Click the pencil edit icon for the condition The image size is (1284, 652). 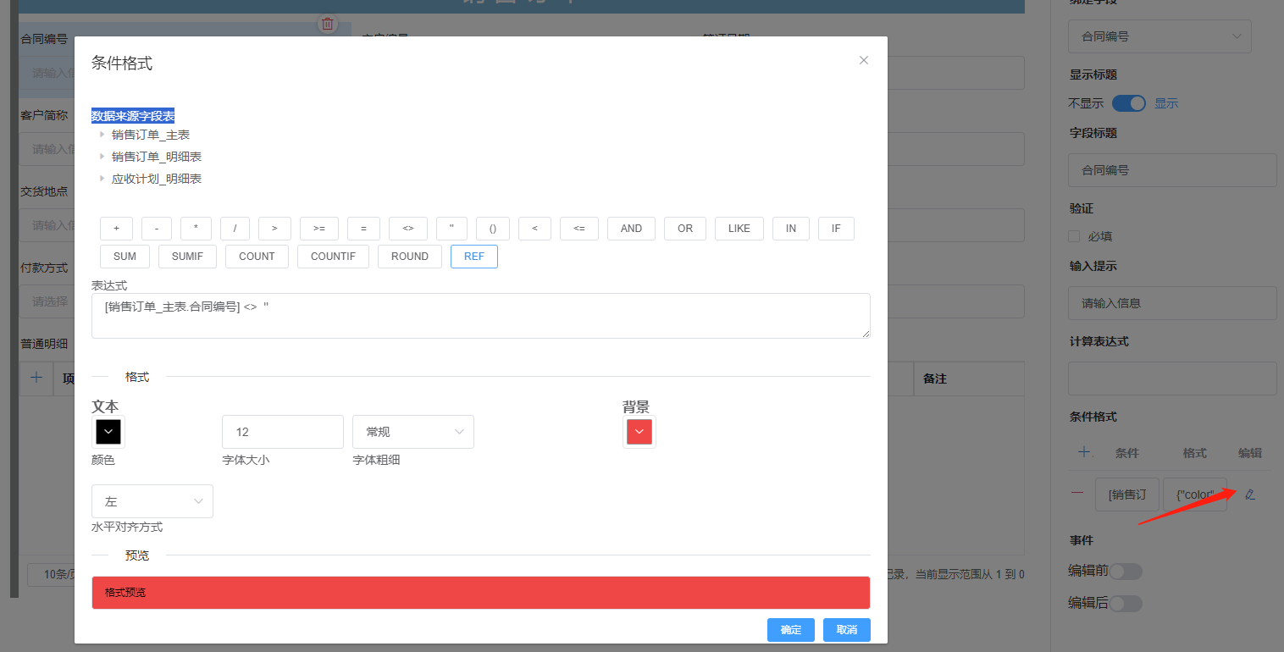(1250, 495)
